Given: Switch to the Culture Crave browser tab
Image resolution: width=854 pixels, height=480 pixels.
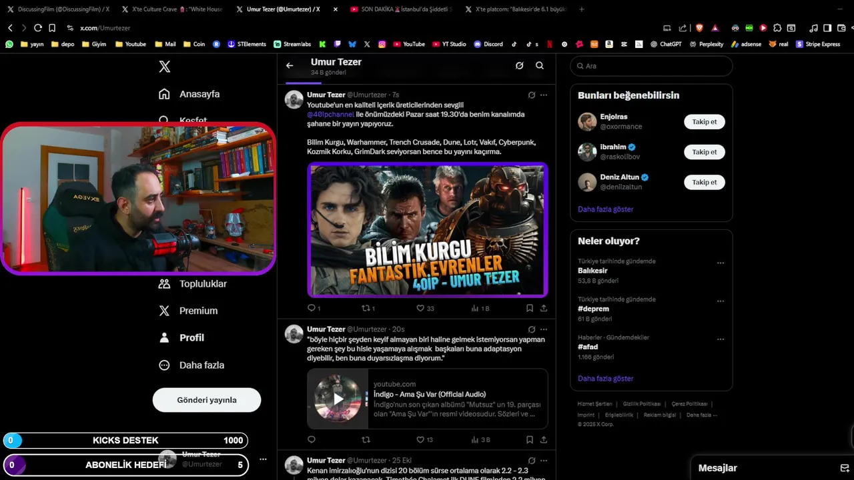Looking at the screenshot, I should [x=172, y=9].
